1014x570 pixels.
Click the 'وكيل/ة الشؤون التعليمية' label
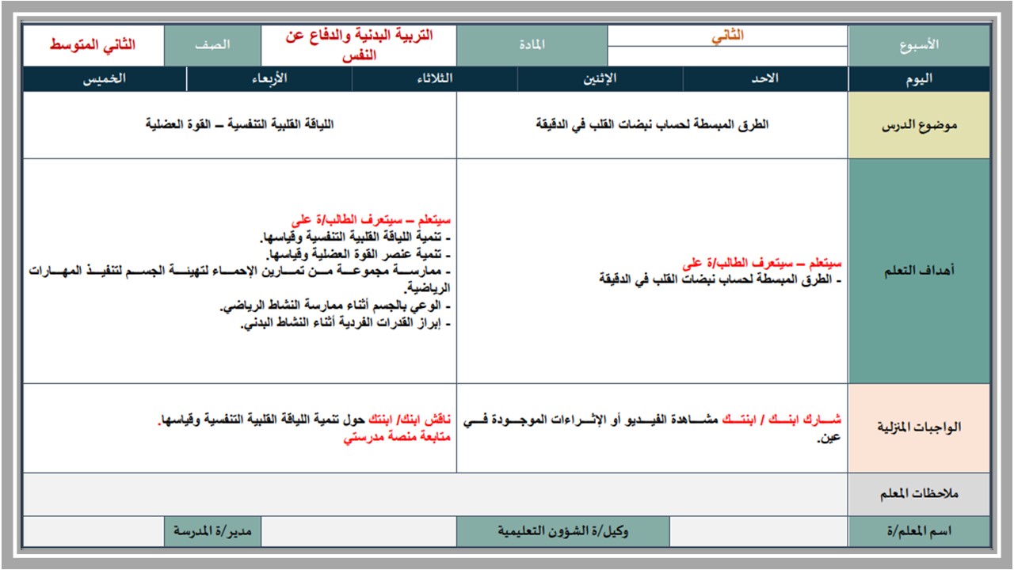point(563,531)
